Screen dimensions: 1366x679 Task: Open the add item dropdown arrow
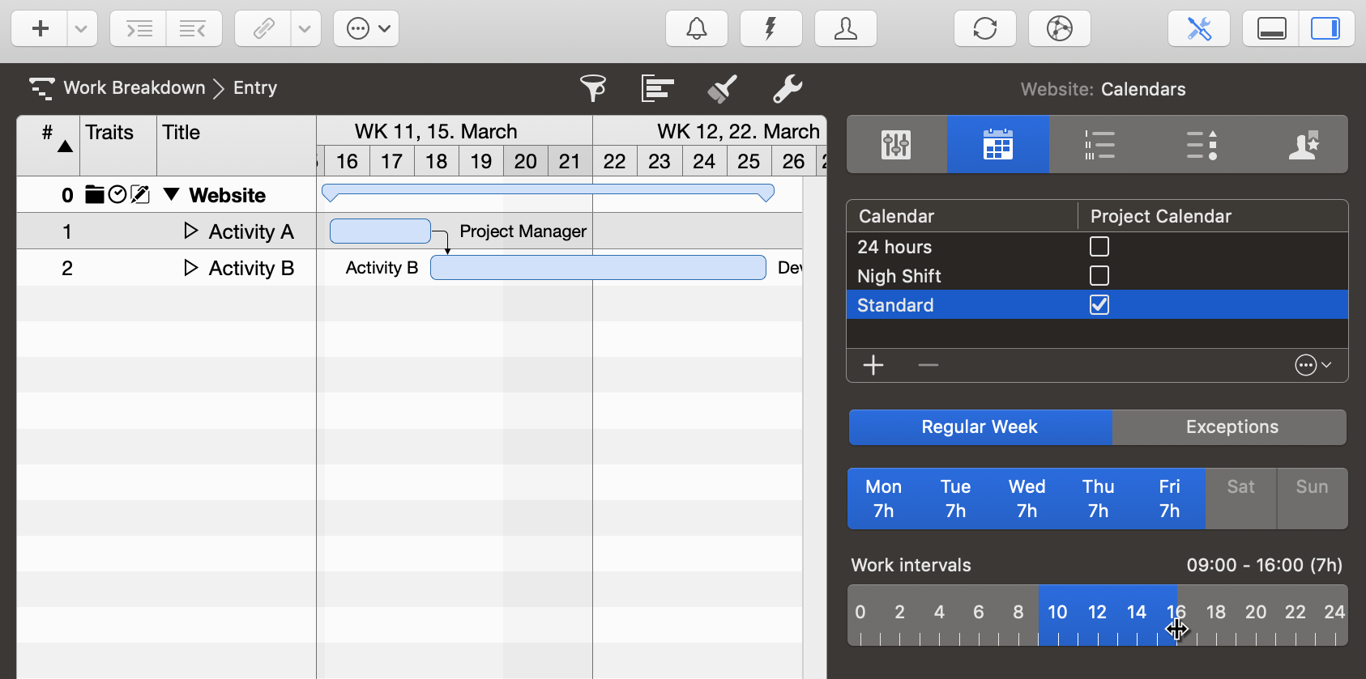tap(81, 29)
